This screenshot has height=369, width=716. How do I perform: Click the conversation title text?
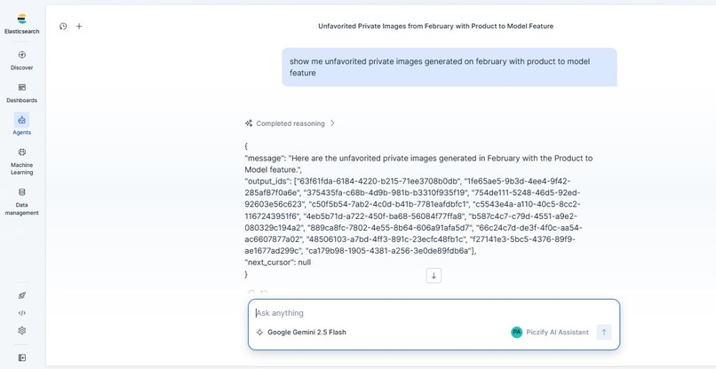[435, 27]
